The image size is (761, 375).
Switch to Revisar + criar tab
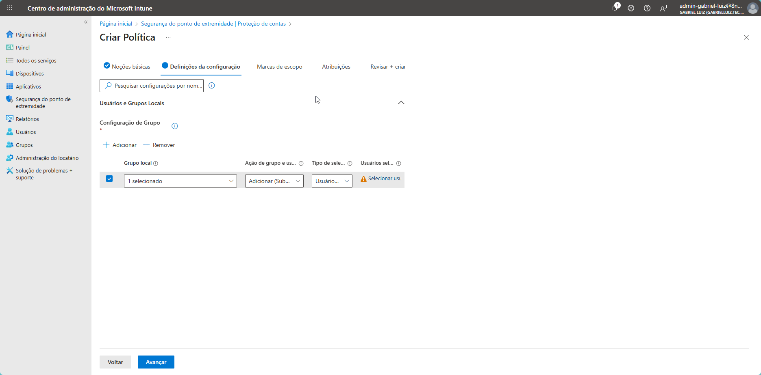(x=388, y=67)
